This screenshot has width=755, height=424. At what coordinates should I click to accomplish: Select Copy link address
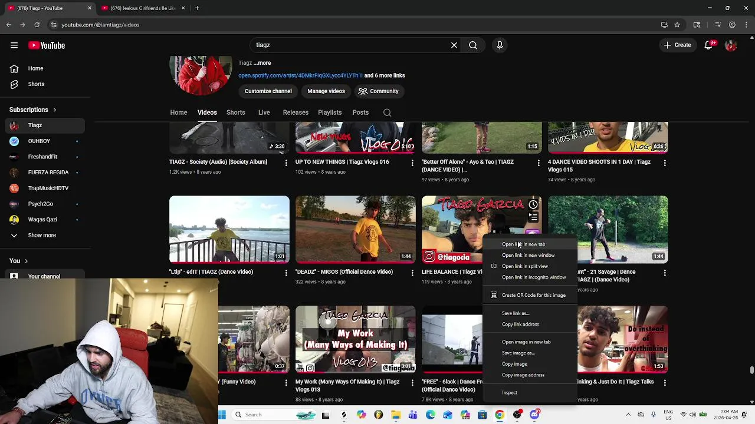530,324
